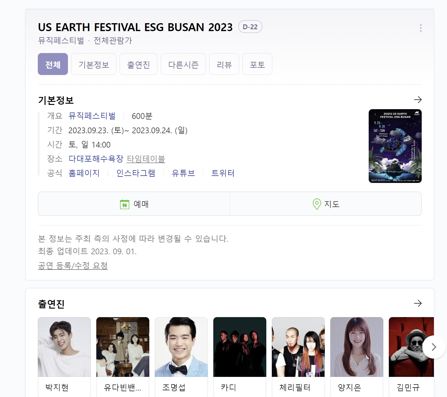Image resolution: width=447 pixels, height=397 pixels.
Task: Open the official 트위터 link
Action: [223, 173]
